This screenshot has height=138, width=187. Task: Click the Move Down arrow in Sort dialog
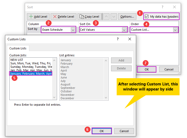pyautogui.click(x=114, y=17)
